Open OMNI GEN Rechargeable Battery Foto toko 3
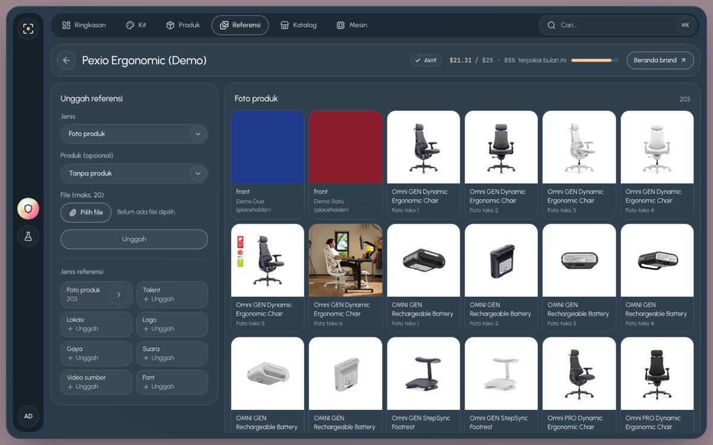 [x=579, y=278]
